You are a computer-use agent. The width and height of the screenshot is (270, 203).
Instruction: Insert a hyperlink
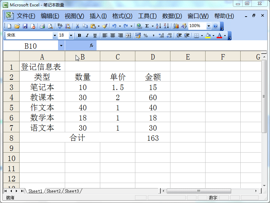click(138, 26)
